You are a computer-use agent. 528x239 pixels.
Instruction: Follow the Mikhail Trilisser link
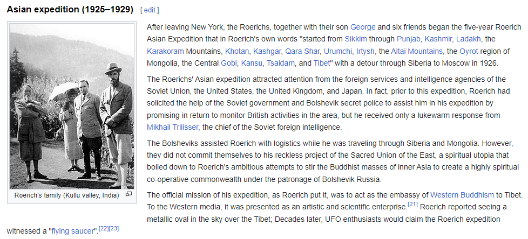[172, 127]
